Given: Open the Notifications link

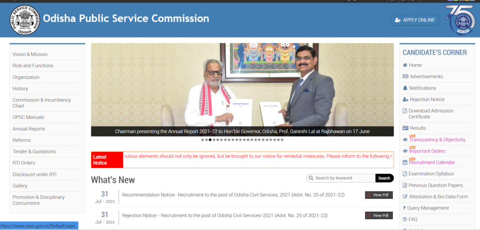Looking at the screenshot, I should (x=422, y=88).
